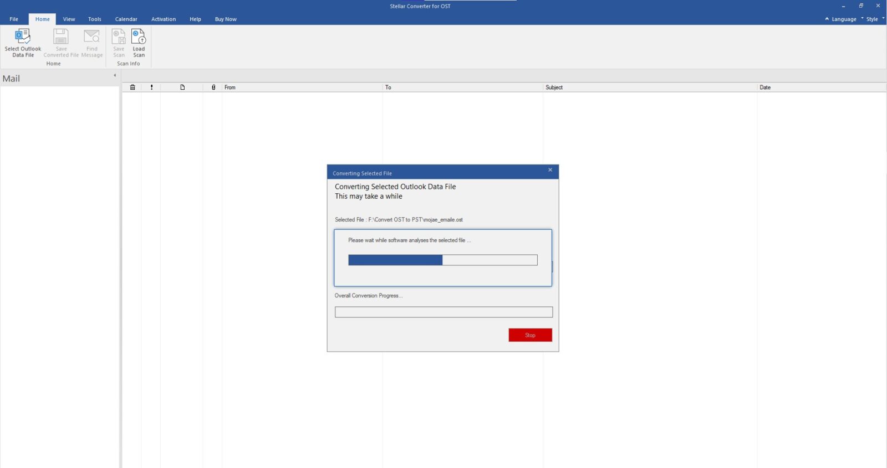887x468 pixels.
Task: Sort by the delete (trash) column icon
Action: pos(132,88)
